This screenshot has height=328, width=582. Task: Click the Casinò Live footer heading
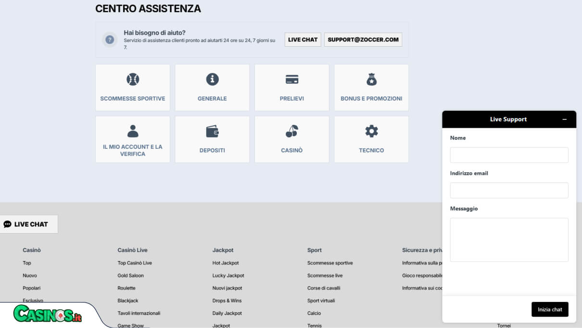[x=132, y=250]
